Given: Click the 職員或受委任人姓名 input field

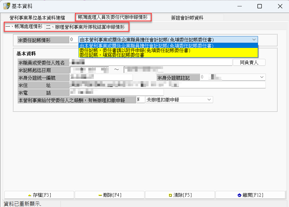Looking at the screenshot, I should tap(151, 62).
